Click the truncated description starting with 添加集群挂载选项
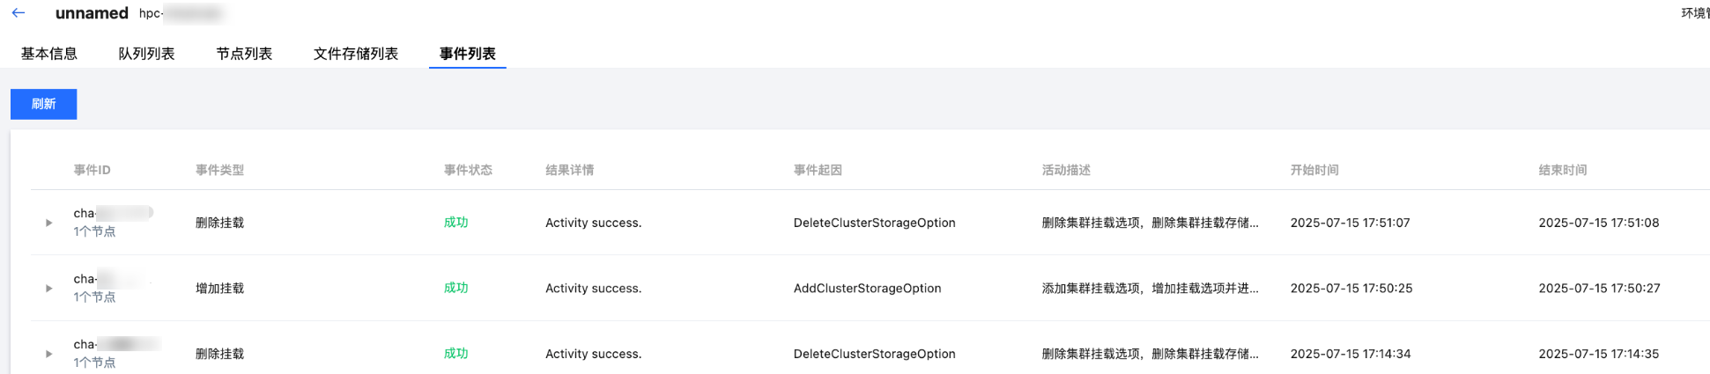 [1150, 289]
